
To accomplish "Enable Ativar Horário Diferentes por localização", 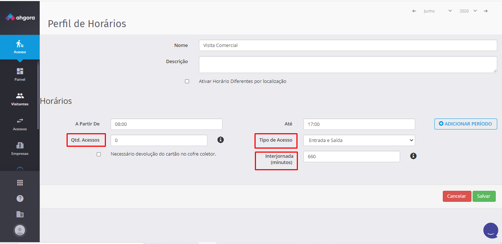I will coord(187,81).
